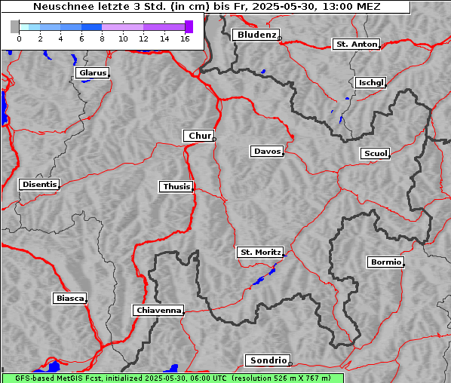Click the light pink 8-12 cm legend band
451x383 pixels.
click(x=122, y=27)
